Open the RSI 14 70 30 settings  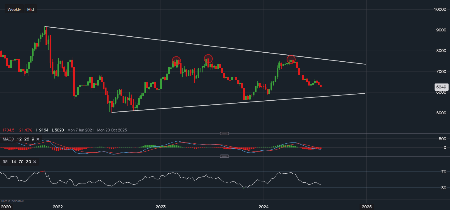(x=17, y=162)
